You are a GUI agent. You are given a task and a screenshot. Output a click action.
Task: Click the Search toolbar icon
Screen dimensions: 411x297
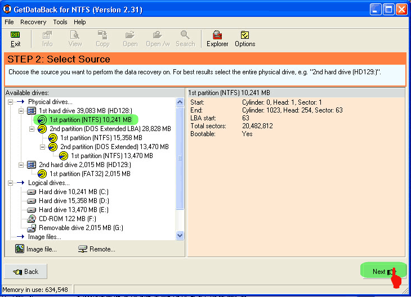pyautogui.click(x=185, y=39)
